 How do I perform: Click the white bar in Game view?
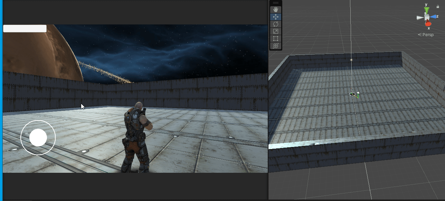tap(25, 29)
